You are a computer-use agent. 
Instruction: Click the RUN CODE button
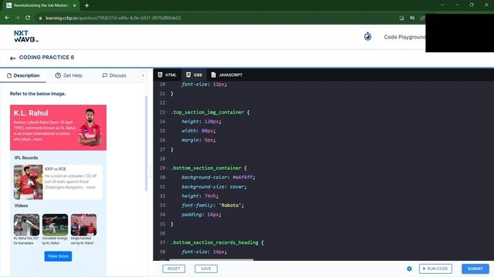click(x=435, y=269)
